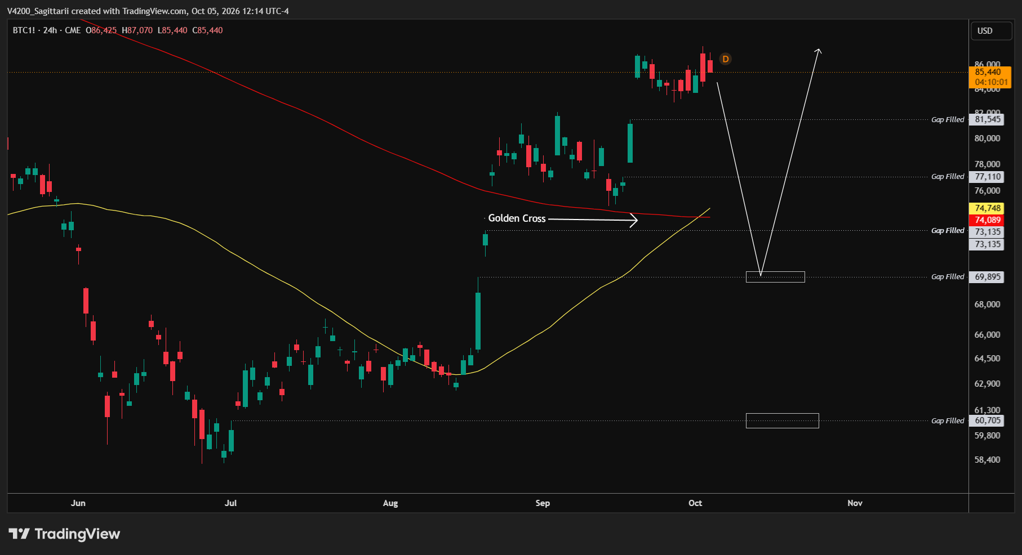Click Gap Filled text beside 69,895

948,276
